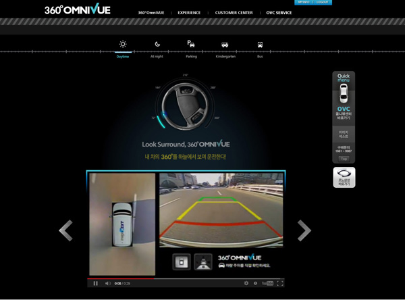Open the OVC SERVICE menu item
Viewport: 405px width, 300px height.
pos(279,13)
